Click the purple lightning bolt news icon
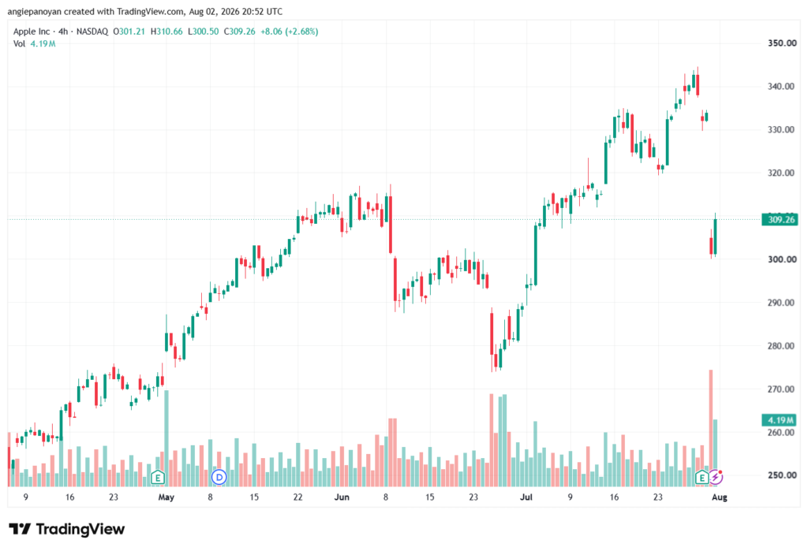 coord(716,478)
